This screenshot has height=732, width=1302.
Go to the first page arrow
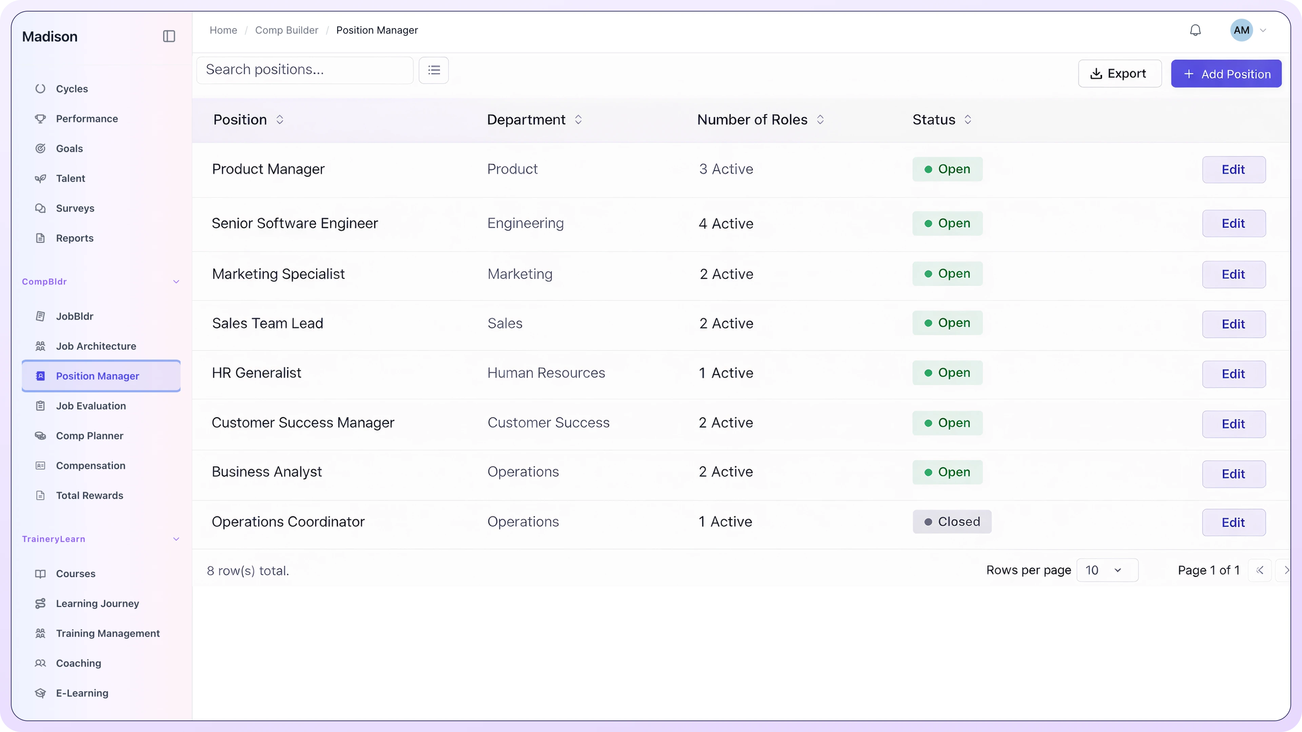coord(1260,570)
